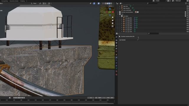Click the outliner search field

point(152,4)
